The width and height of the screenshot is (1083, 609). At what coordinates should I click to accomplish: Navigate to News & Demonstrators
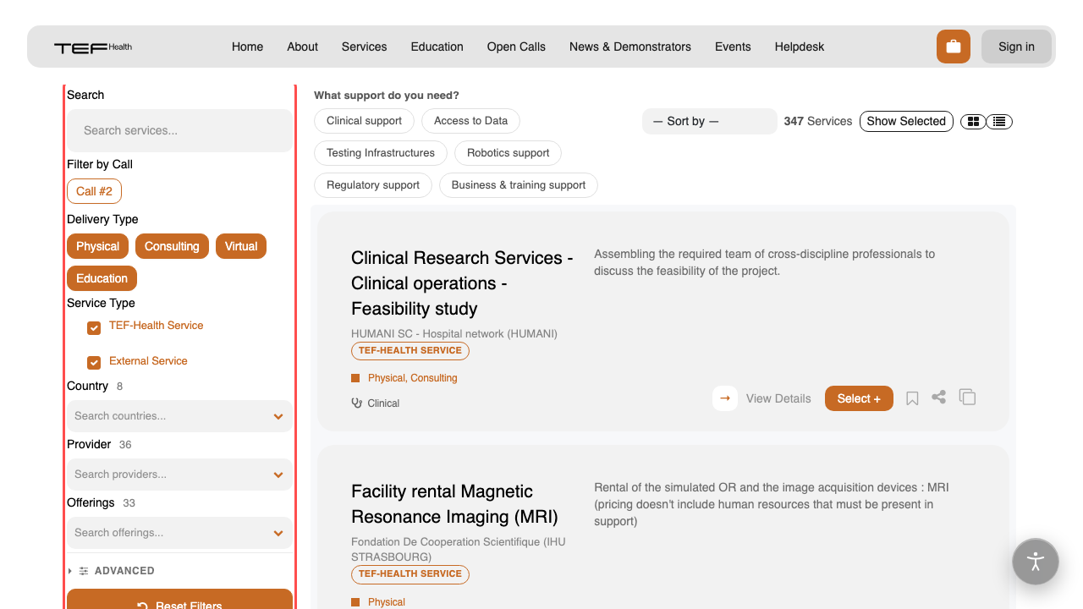point(630,47)
